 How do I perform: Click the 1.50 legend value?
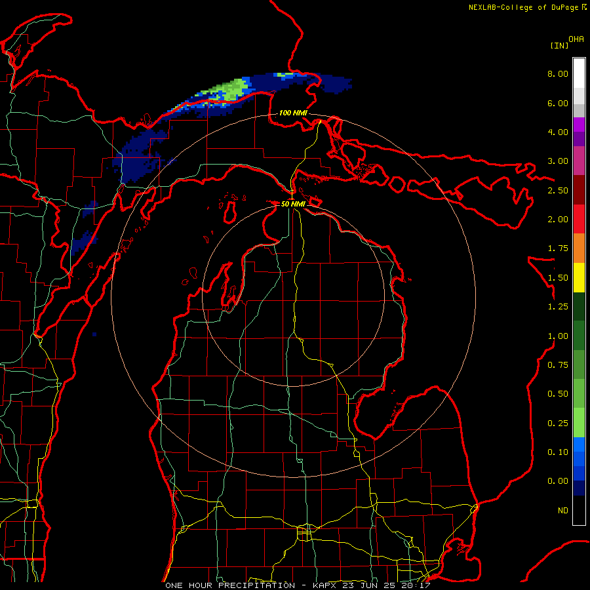click(x=558, y=278)
